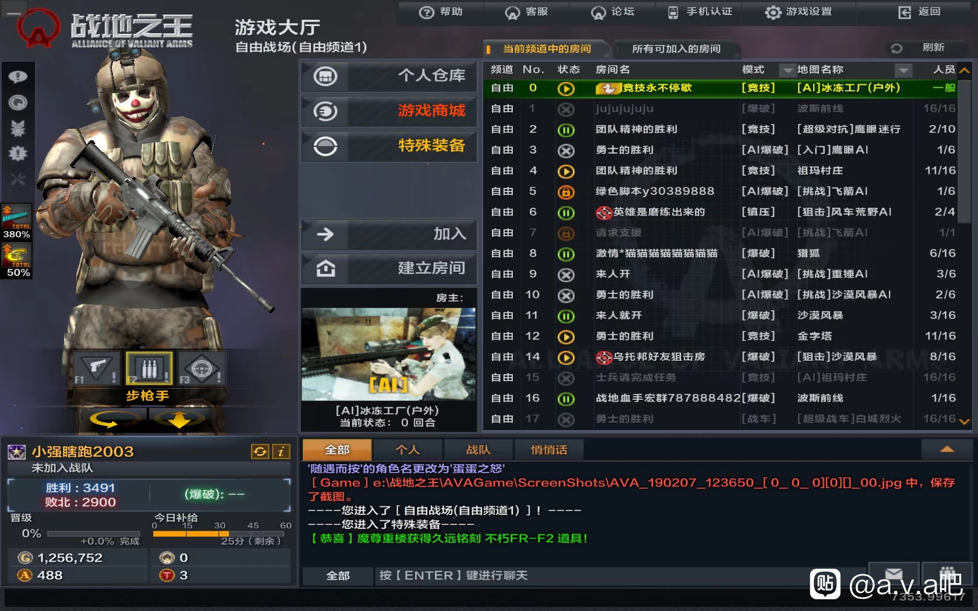Click status icon of room 12
The width and height of the screenshot is (978, 611).
point(566,337)
